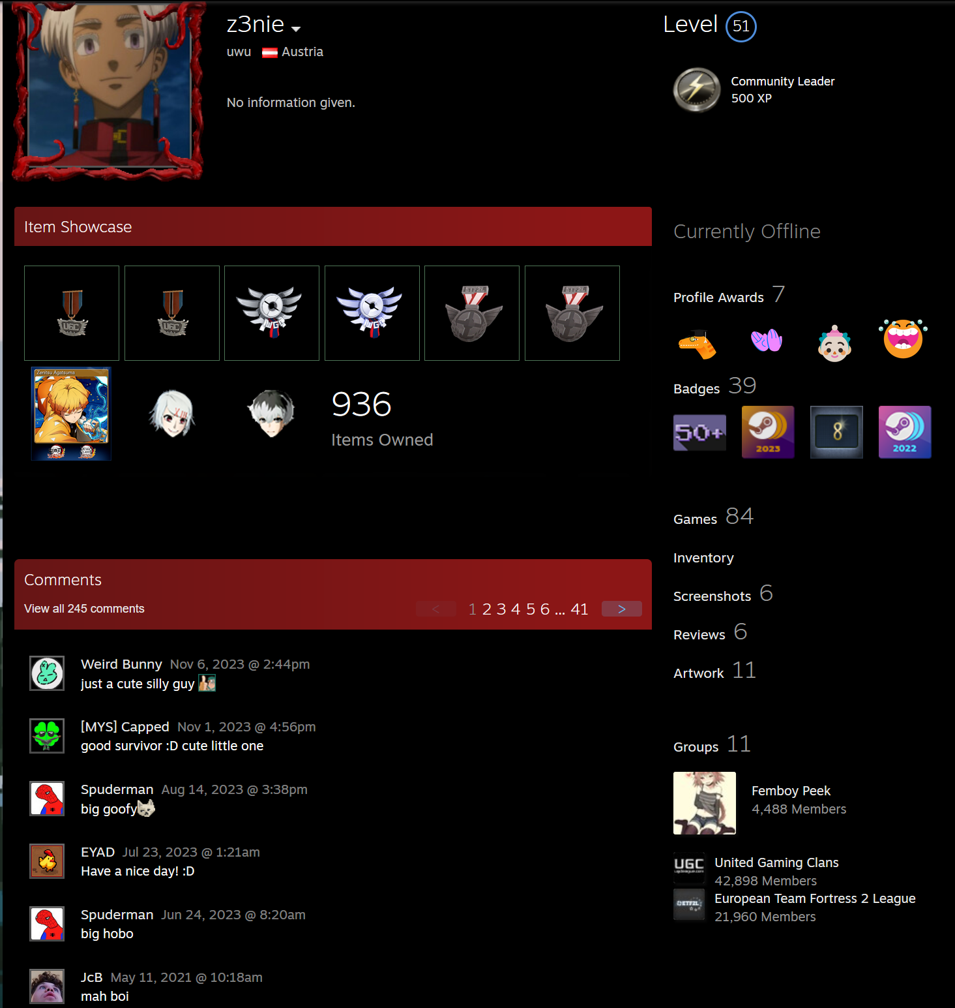This screenshot has height=1008, width=955.
Task: Open the Artwork section link
Action: (x=698, y=673)
